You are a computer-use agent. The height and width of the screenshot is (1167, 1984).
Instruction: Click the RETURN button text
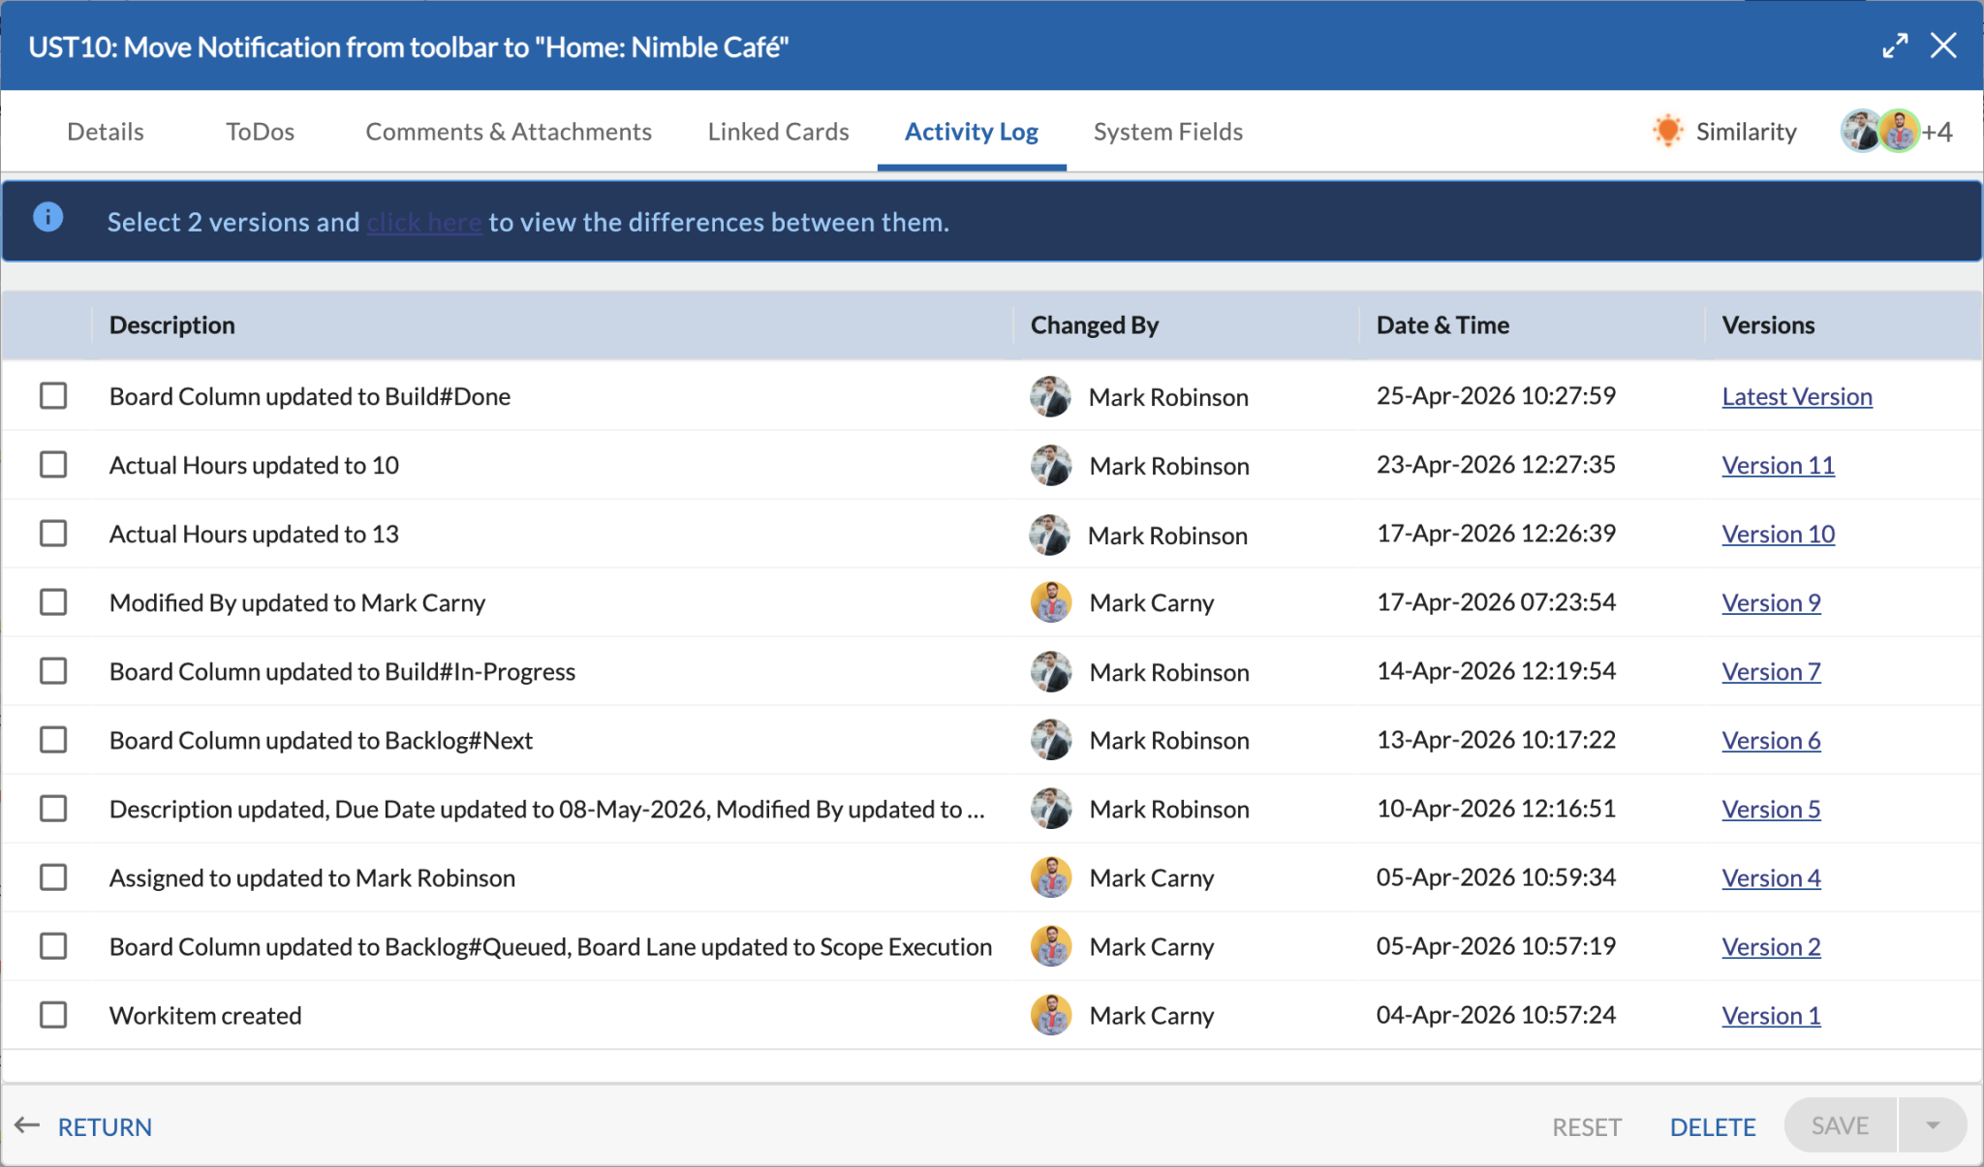pyautogui.click(x=105, y=1126)
